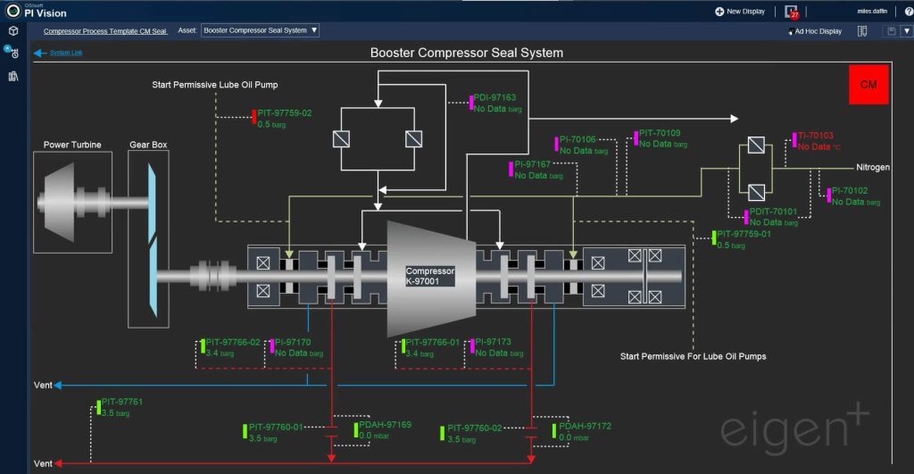This screenshot has height=474, width=914.
Task: Select the TI-70103 temperature value
Action: [819, 146]
